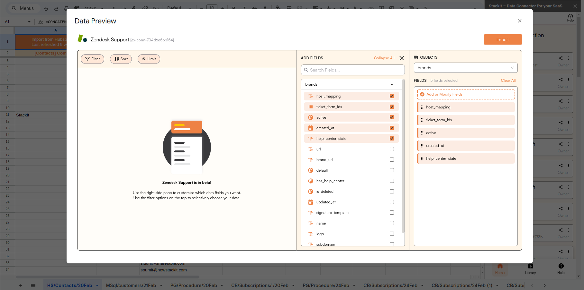Check the brand_url field
Image resolution: width=584 pixels, height=290 pixels.
[x=392, y=159]
